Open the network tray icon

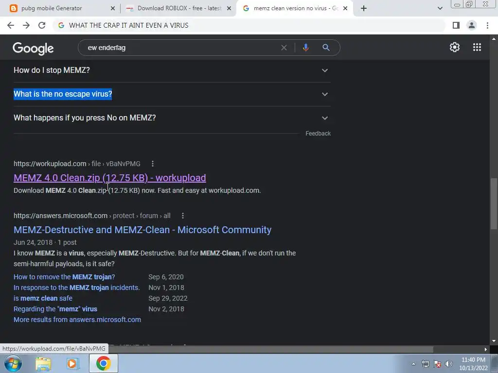point(425,364)
